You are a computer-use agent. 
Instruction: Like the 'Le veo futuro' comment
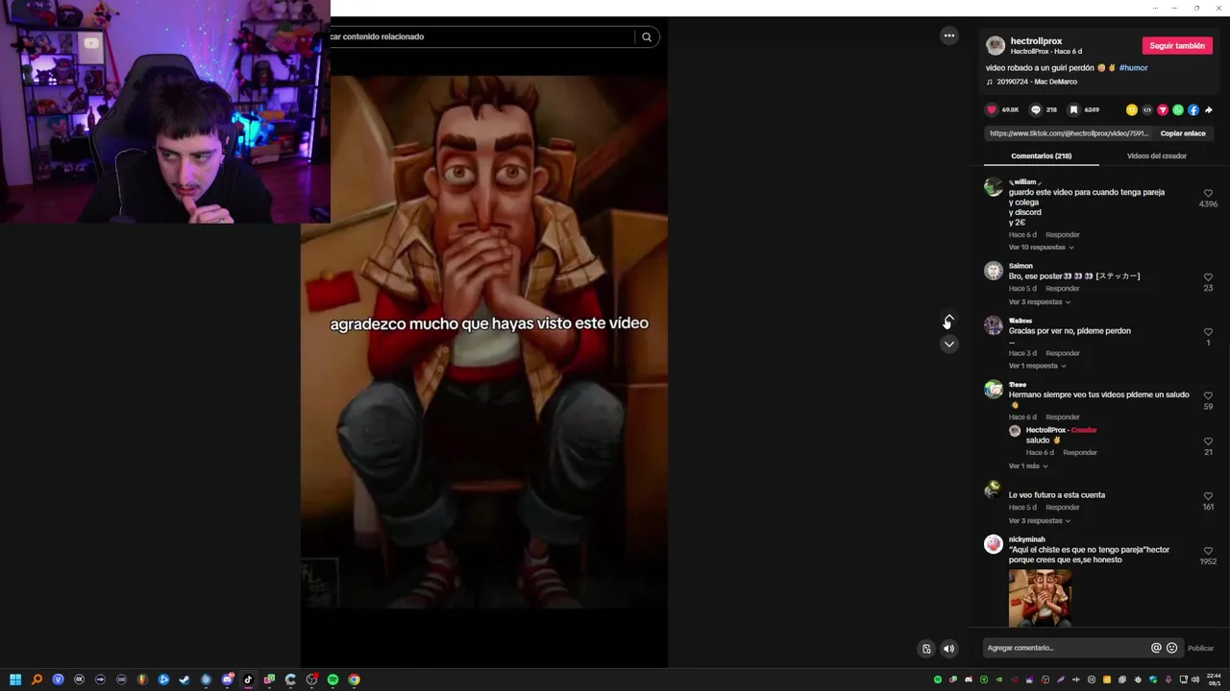[x=1208, y=496]
